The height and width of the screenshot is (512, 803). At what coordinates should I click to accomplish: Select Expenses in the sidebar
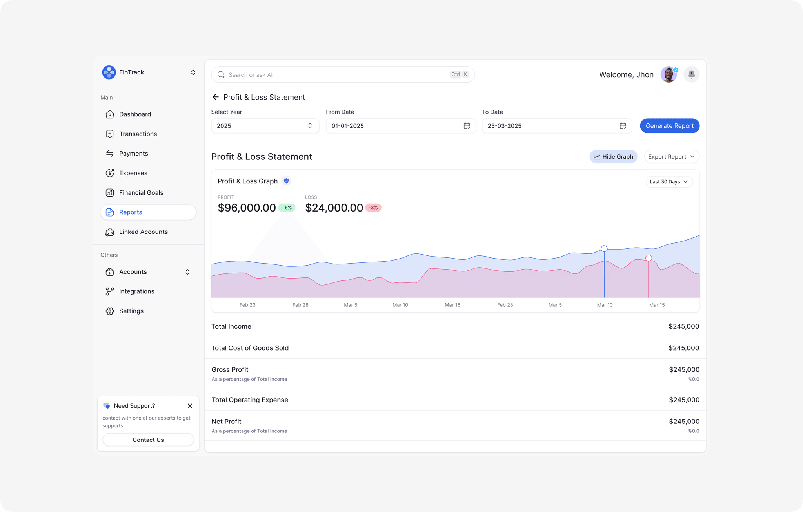tap(133, 173)
